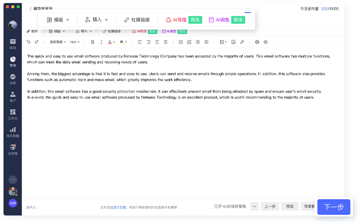Click the print icon in toolbar
The width and height of the screenshot is (360, 224).
pos(257,42)
